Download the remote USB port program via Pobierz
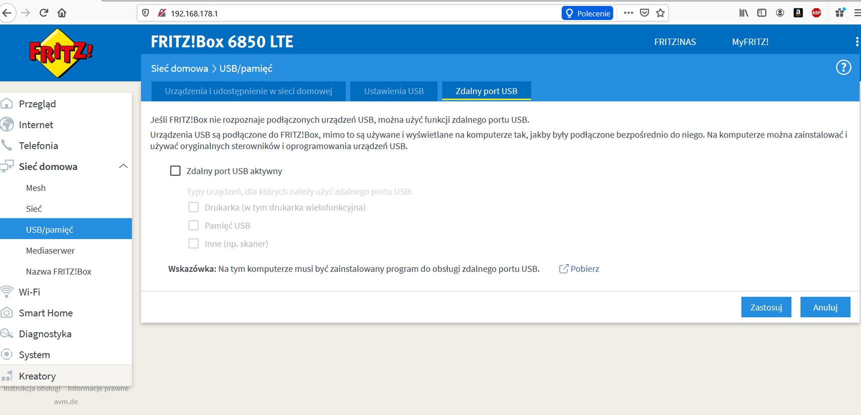The width and height of the screenshot is (861, 415). (579, 269)
